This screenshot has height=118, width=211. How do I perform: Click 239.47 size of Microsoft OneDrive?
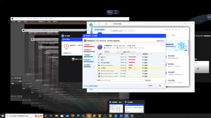(x=123, y=65)
